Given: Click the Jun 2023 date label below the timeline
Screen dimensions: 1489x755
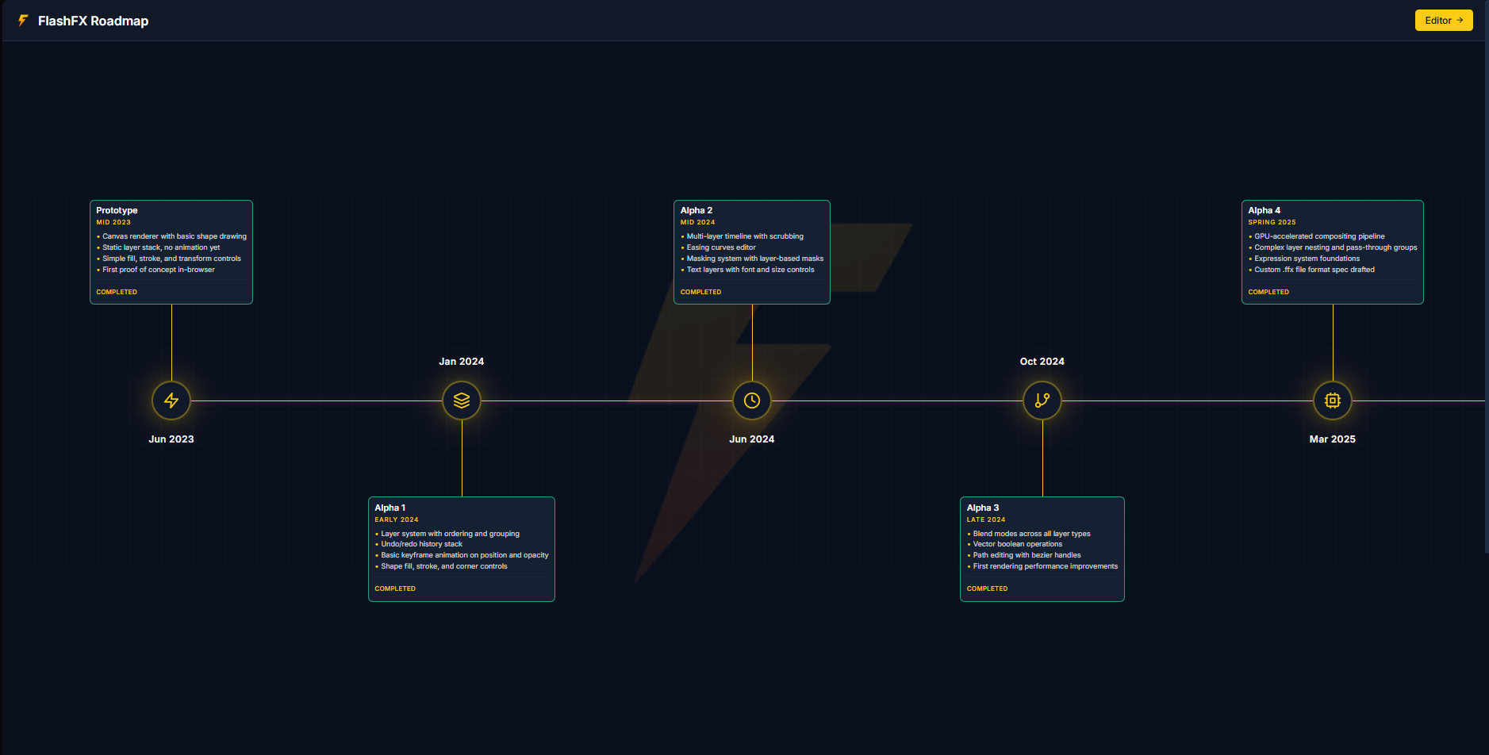Looking at the screenshot, I should 171,439.
